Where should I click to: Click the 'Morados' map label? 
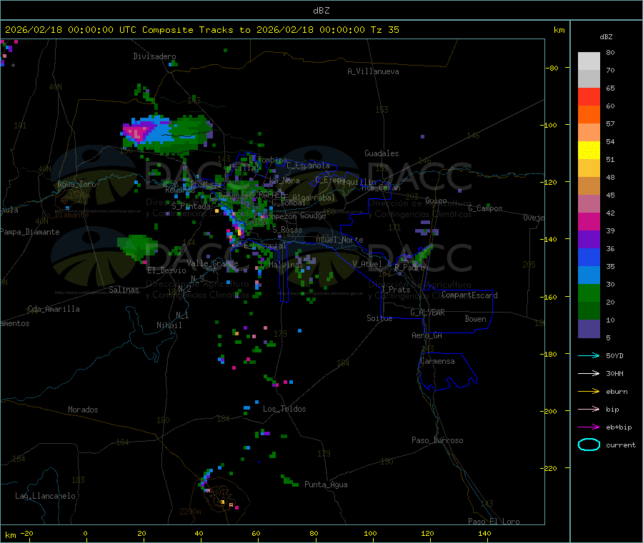83,410
